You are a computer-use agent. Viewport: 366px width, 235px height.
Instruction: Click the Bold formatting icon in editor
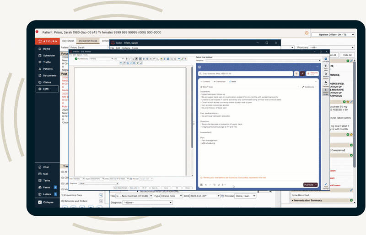click(127, 59)
